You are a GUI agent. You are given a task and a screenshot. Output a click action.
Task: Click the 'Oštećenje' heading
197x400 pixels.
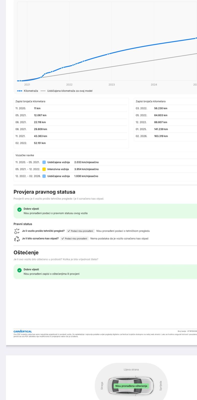click(x=26, y=253)
